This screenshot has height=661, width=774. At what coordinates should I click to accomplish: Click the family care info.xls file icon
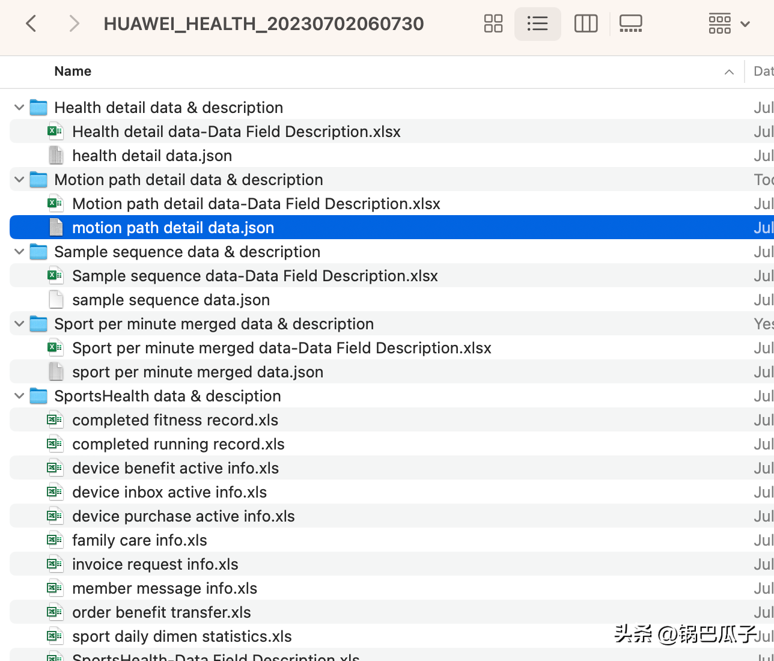point(55,540)
